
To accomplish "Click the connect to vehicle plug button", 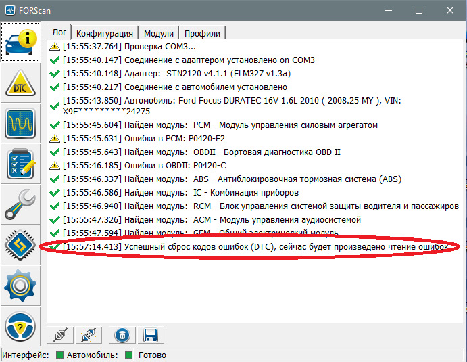I will coord(60,335).
